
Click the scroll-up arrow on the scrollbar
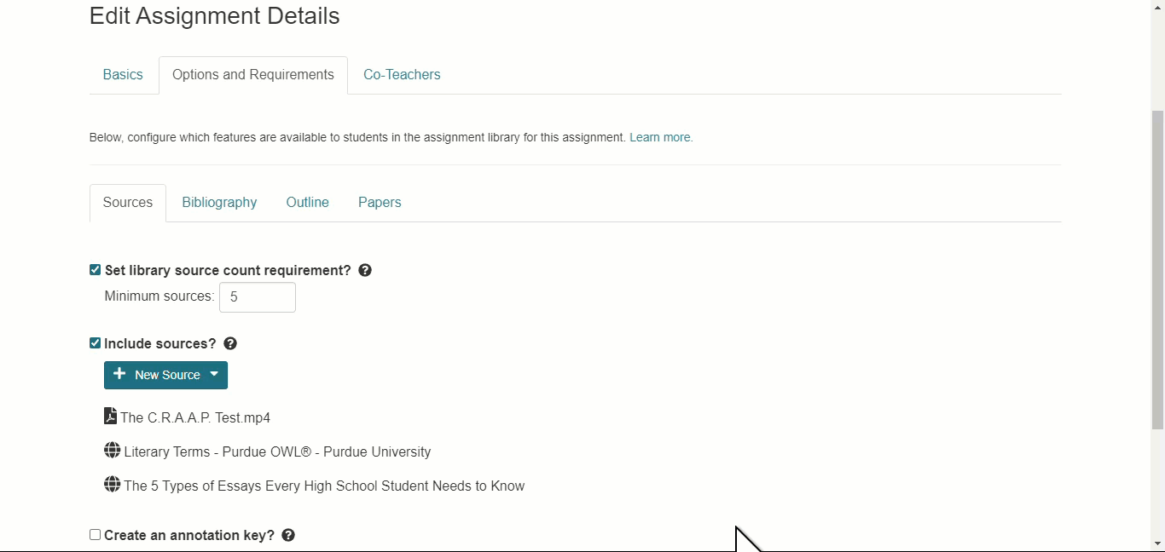coord(1156,7)
